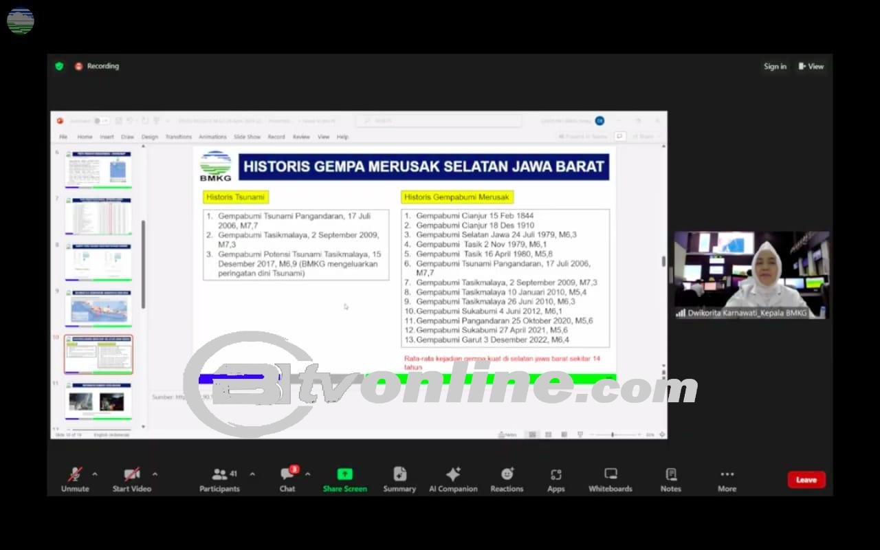Click Dwikorita Karnawati's video thumbnail

tap(751, 275)
